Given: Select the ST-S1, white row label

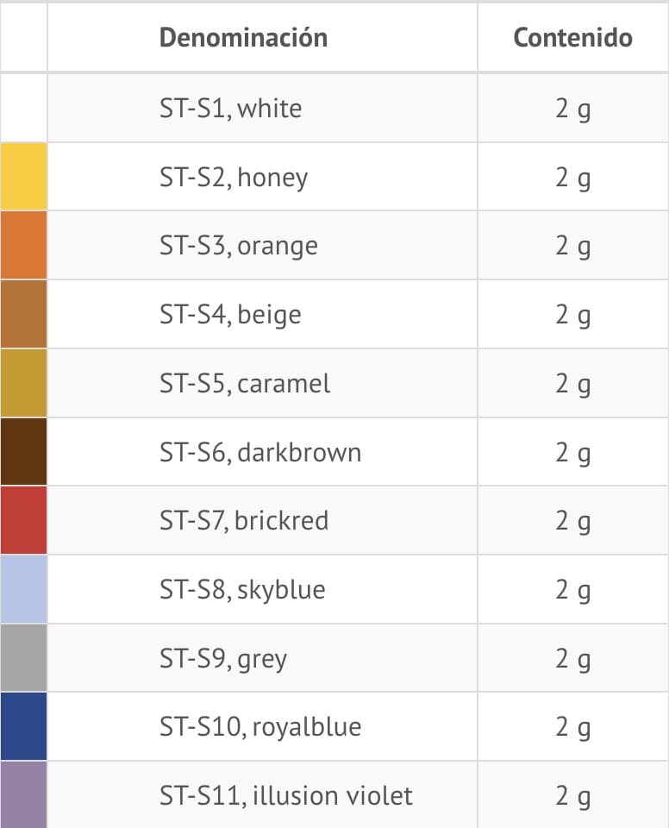Looking at the screenshot, I should pyautogui.click(x=230, y=109).
